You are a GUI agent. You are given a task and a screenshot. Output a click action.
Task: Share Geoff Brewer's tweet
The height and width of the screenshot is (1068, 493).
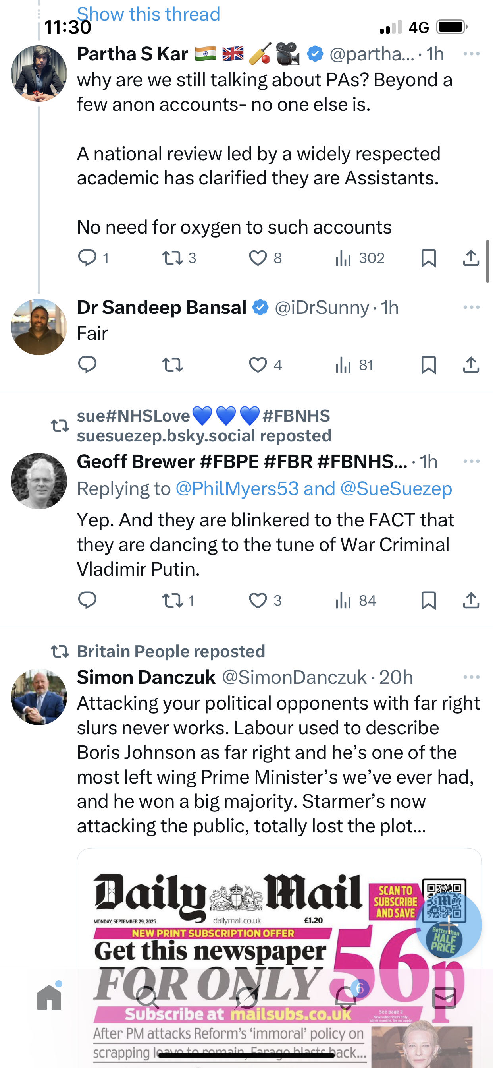[x=471, y=600]
